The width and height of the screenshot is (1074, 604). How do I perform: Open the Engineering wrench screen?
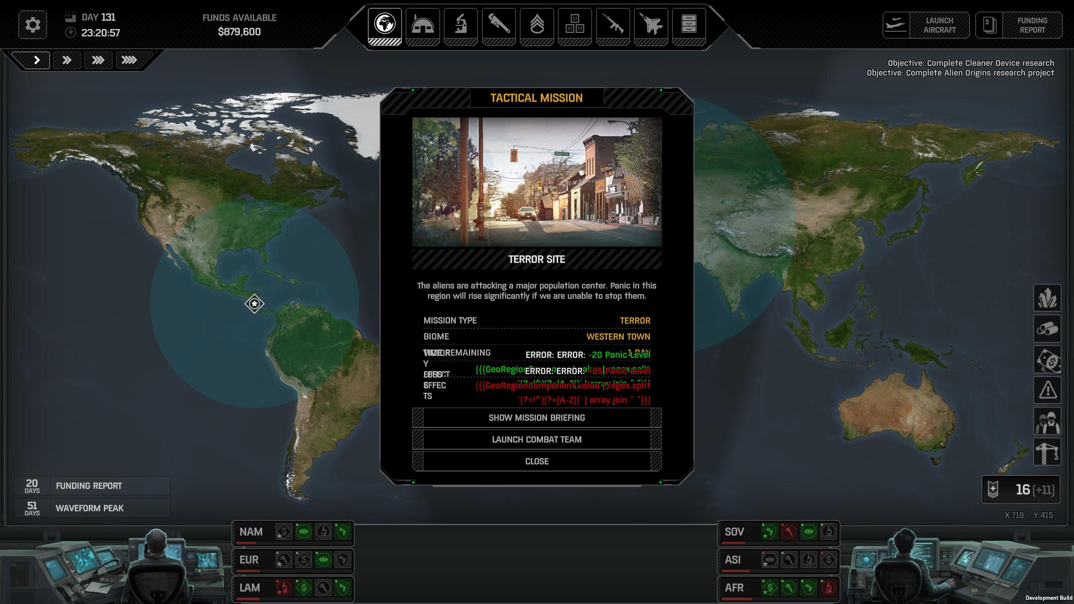498,24
